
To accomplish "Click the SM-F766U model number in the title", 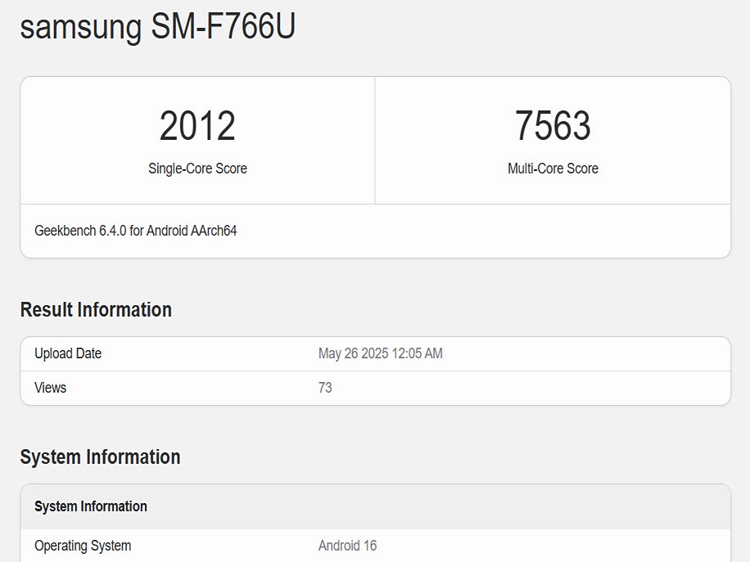I will coord(223,27).
